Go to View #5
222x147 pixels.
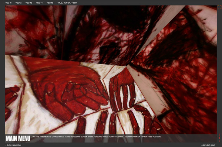[x=50, y=3]
